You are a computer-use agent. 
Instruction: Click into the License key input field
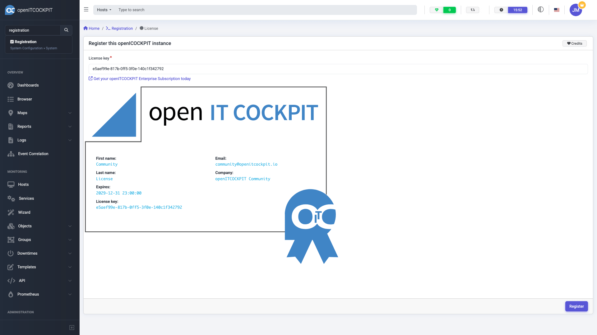coord(338,69)
